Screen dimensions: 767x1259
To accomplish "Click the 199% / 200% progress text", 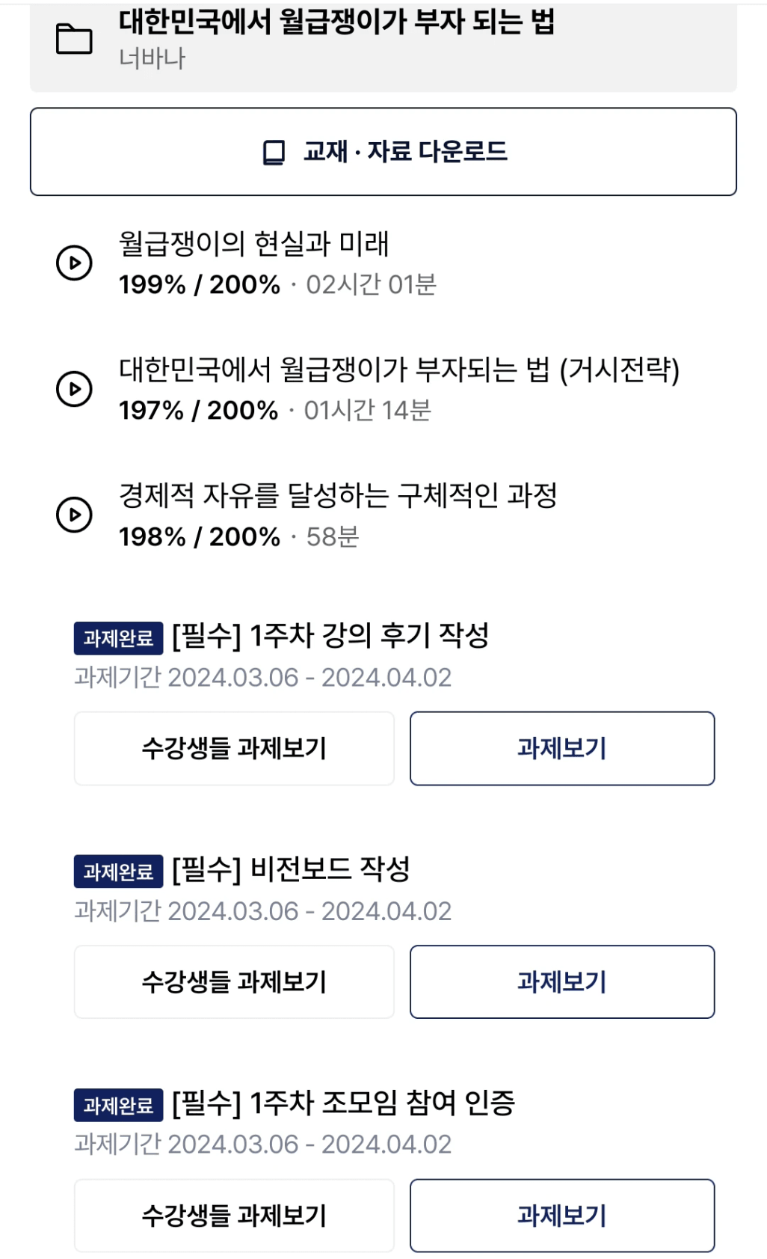I will tap(200, 285).
